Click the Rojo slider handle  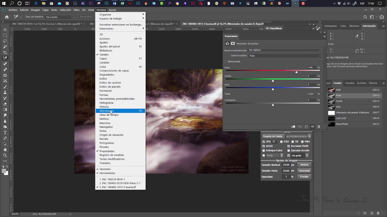(296, 72)
